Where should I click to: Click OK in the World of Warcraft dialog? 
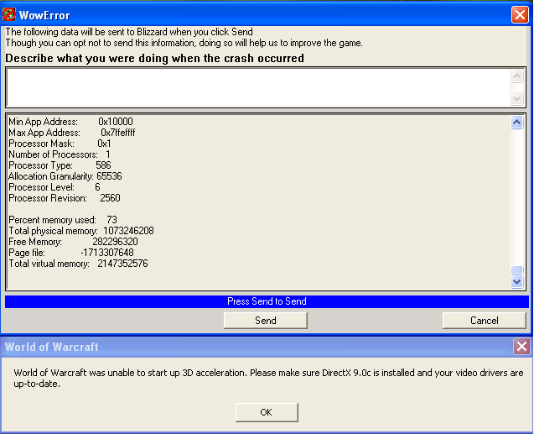click(x=267, y=412)
